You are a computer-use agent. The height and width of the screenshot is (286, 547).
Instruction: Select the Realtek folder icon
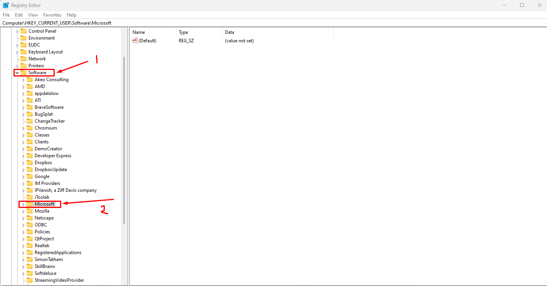[x=30, y=246]
